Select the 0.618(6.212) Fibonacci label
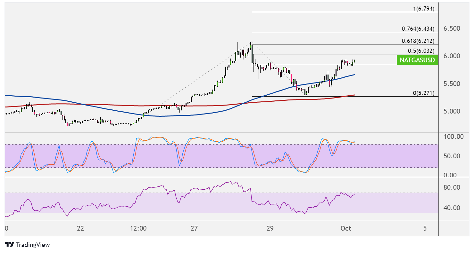This screenshot has height=253, width=474. [418, 41]
